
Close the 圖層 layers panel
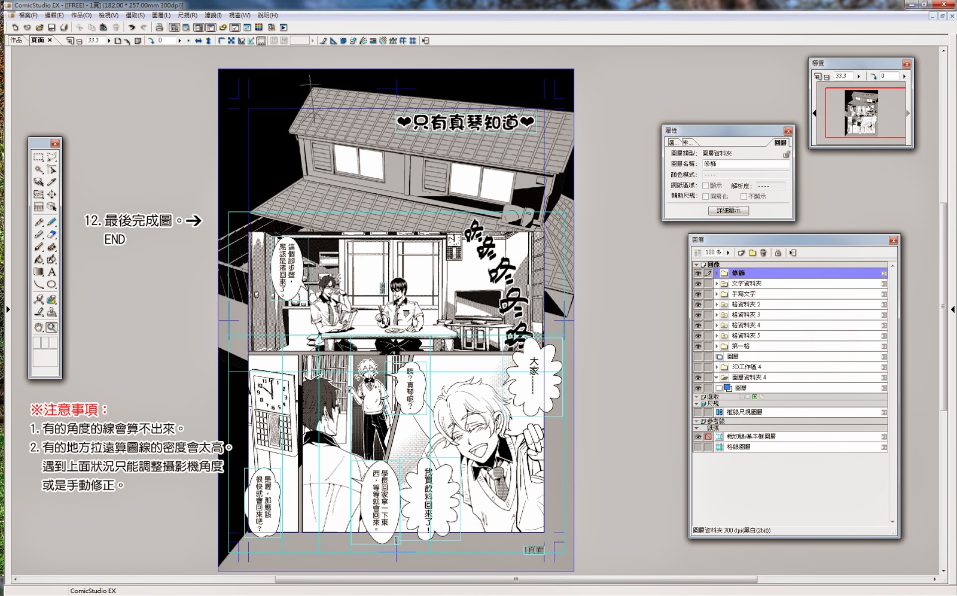point(893,240)
